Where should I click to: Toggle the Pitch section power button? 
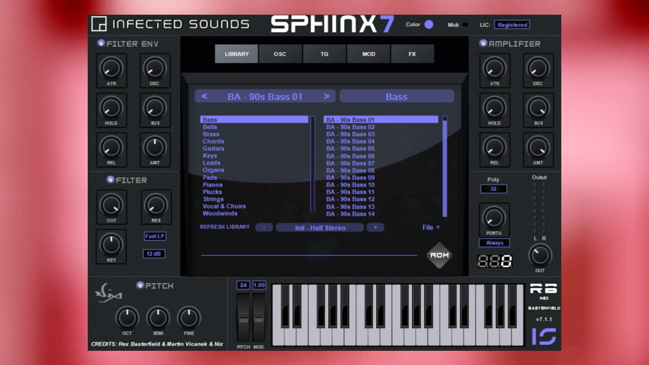(x=140, y=286)
